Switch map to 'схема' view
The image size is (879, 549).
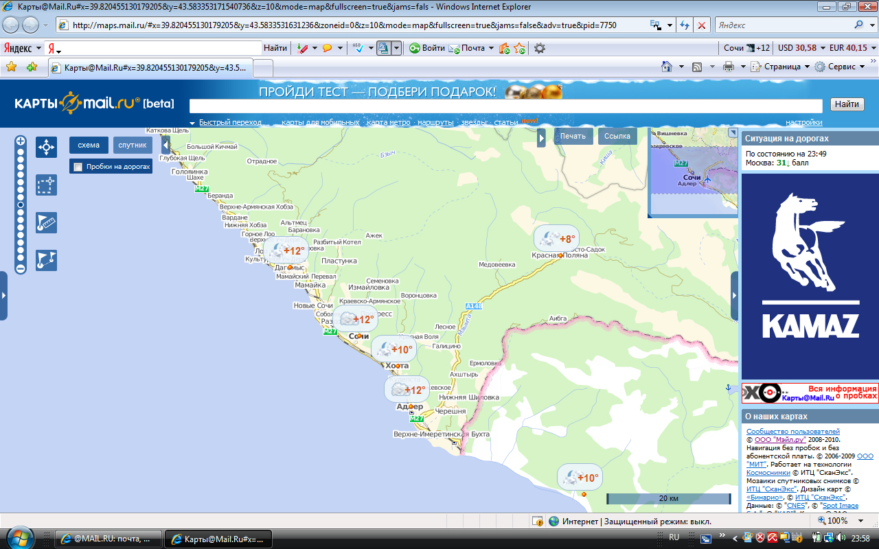point(89,145)
